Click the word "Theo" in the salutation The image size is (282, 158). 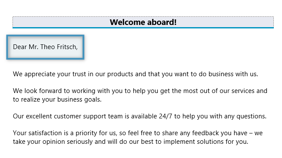click(47, 47)
